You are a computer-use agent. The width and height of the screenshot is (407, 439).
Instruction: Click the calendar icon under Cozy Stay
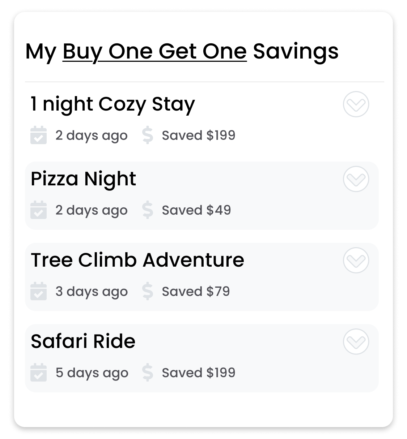click(38, 135)
